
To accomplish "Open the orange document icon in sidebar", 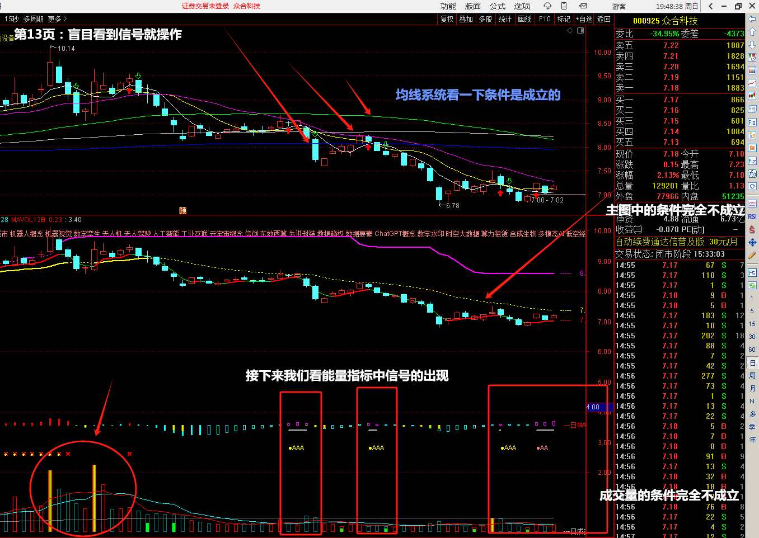I will click(752, 148).
